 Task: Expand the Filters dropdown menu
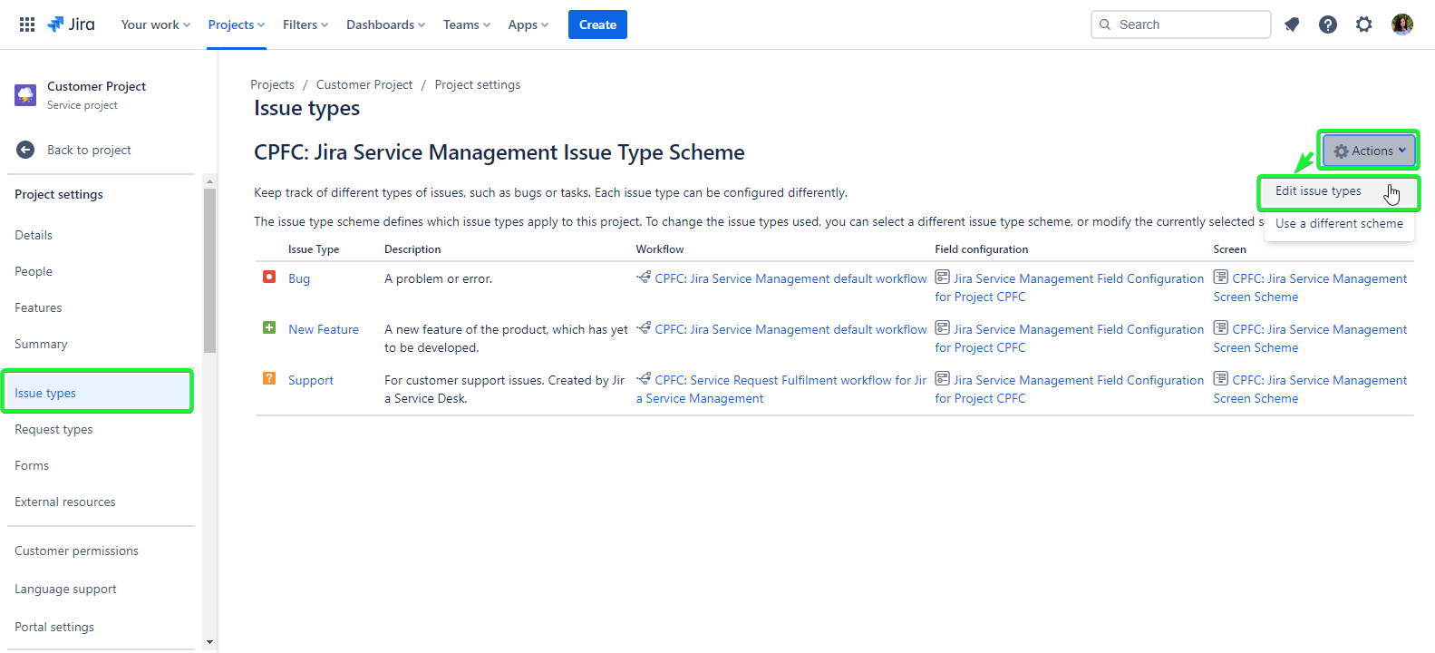(305, 24)
